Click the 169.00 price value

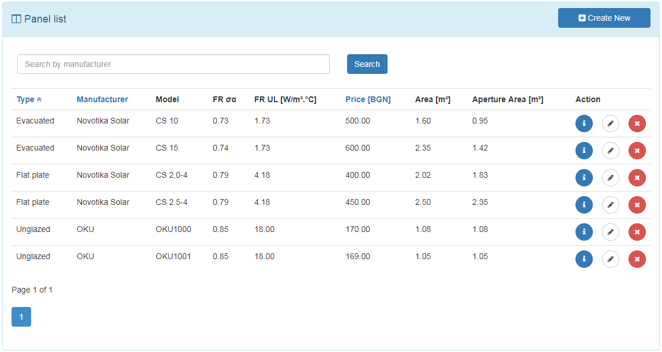[358, 256]
